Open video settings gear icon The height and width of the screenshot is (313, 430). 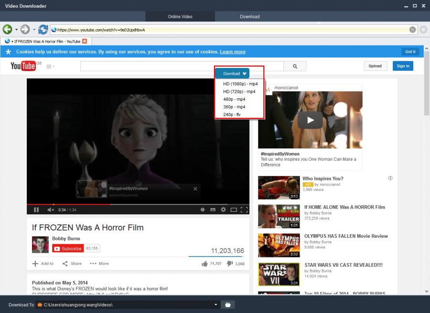[223, 210]
